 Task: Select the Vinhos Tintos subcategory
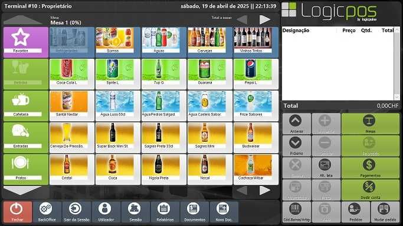click(x=255, y=42)
